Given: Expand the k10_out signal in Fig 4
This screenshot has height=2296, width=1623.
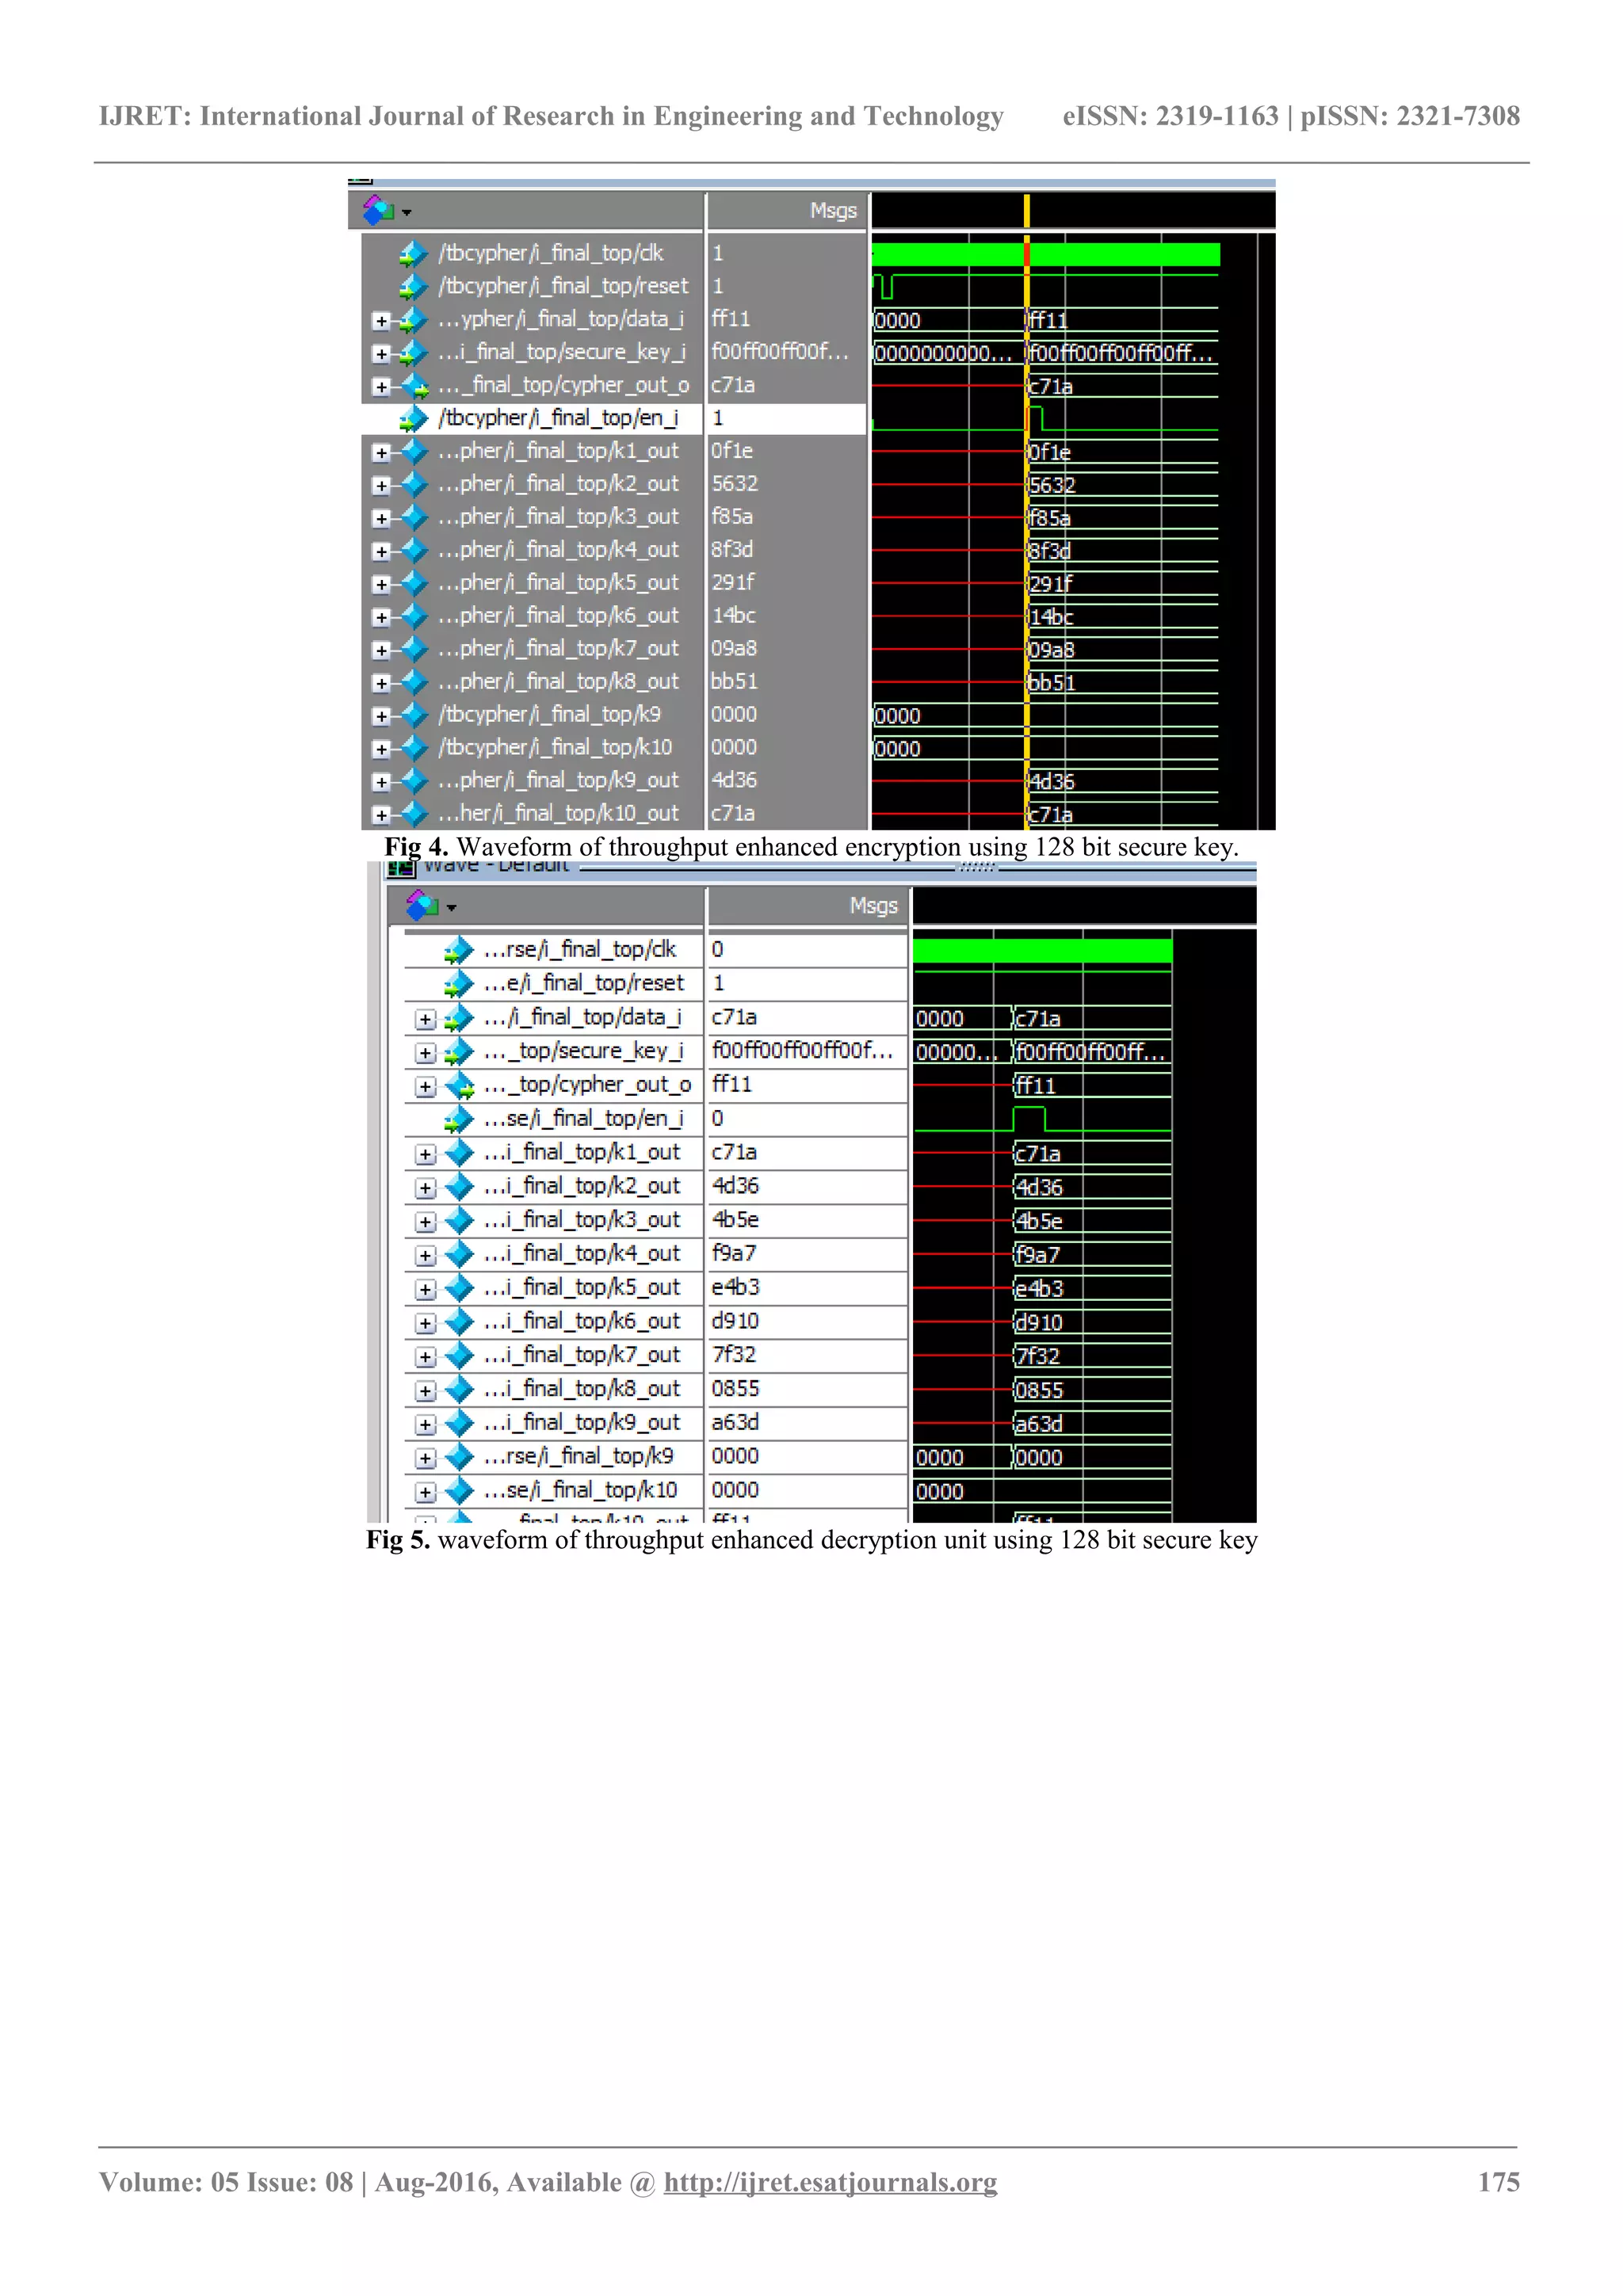Looking at the screenshot, I should tap(380, 816).
